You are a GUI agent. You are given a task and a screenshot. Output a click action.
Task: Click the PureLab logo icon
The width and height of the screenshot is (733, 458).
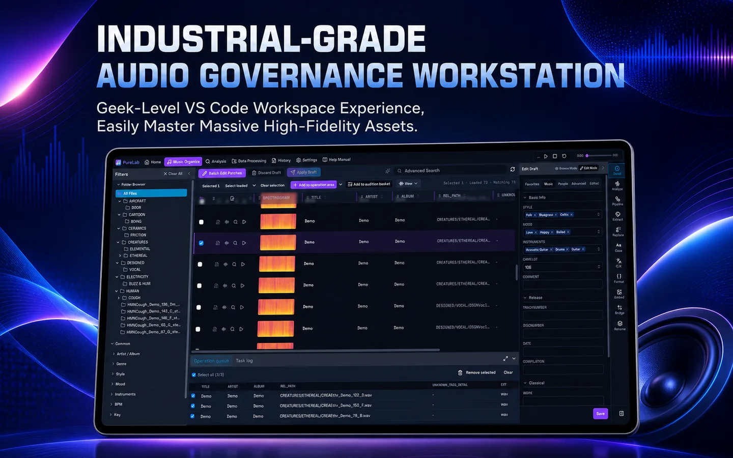(119, 162)
